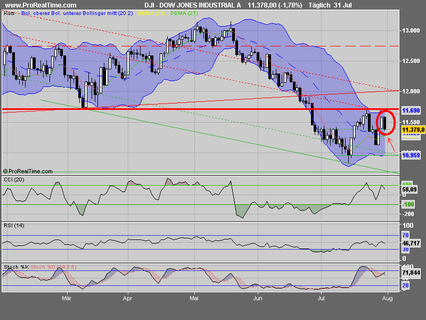Select the DJI - DOW JONES INDUSTRIAL A title
Image resolution: width=426 pixels, height=320 pixels.
point(192,5)
